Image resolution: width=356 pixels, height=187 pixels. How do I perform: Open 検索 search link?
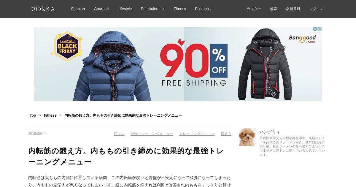coord(274,9)
